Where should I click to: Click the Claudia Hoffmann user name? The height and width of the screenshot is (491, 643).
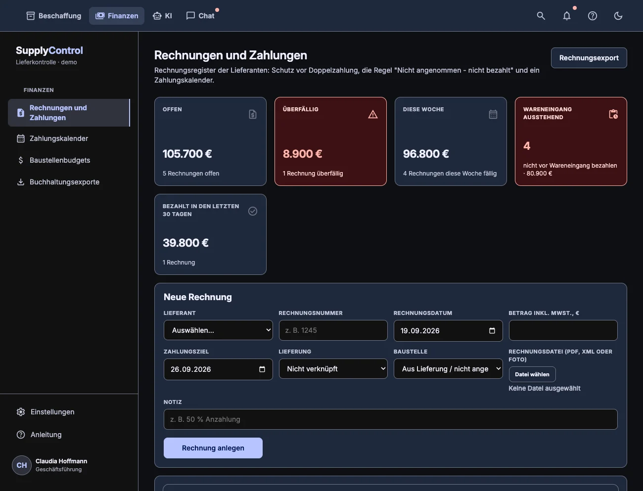(61, 461)
